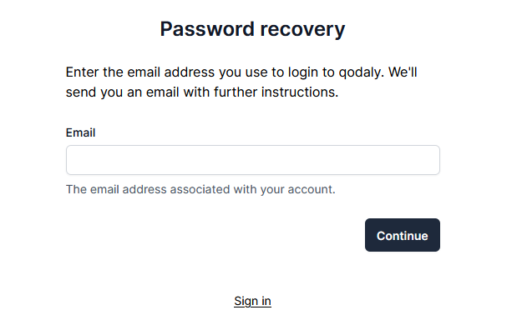Click the Email address input field

(x=252, y=160)
